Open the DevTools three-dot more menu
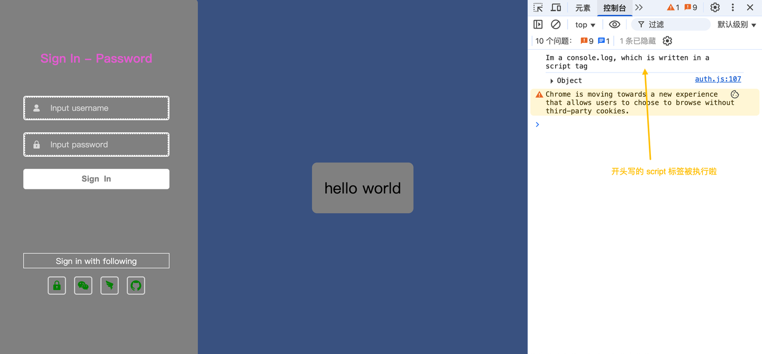Image resolution: width=762 pixels, height=354 pixels. [733, 7]
